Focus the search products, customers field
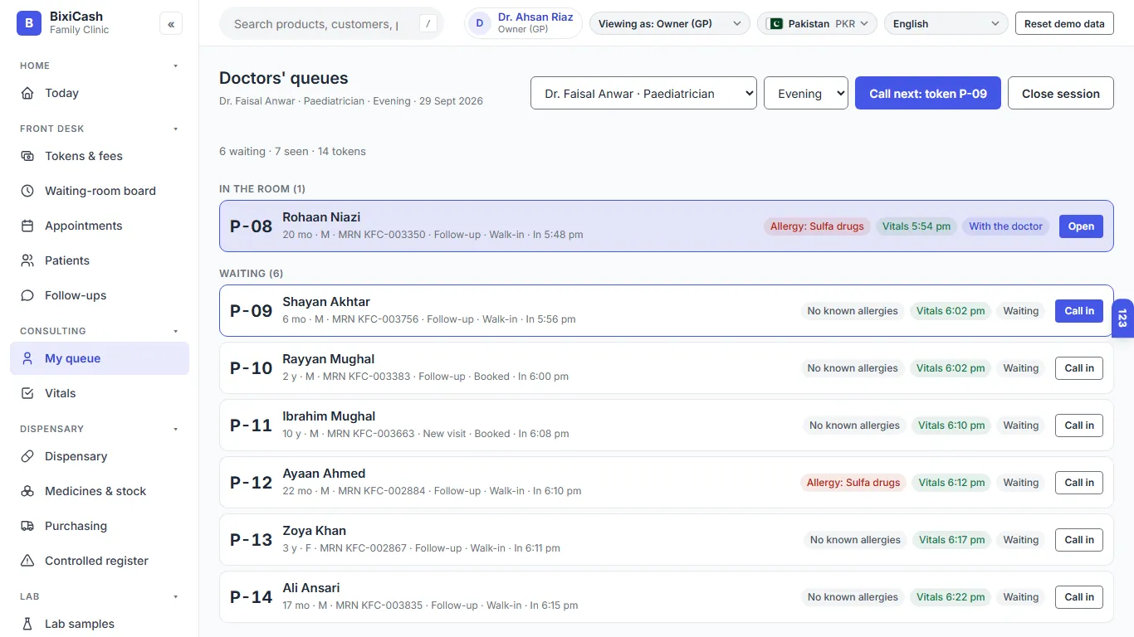 click(331, 24)
